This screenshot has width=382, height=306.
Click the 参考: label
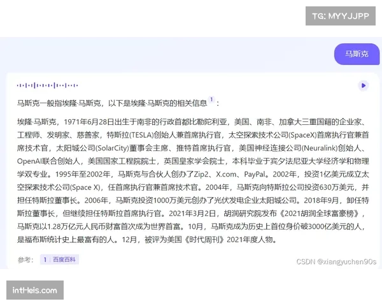pos(25,259)
